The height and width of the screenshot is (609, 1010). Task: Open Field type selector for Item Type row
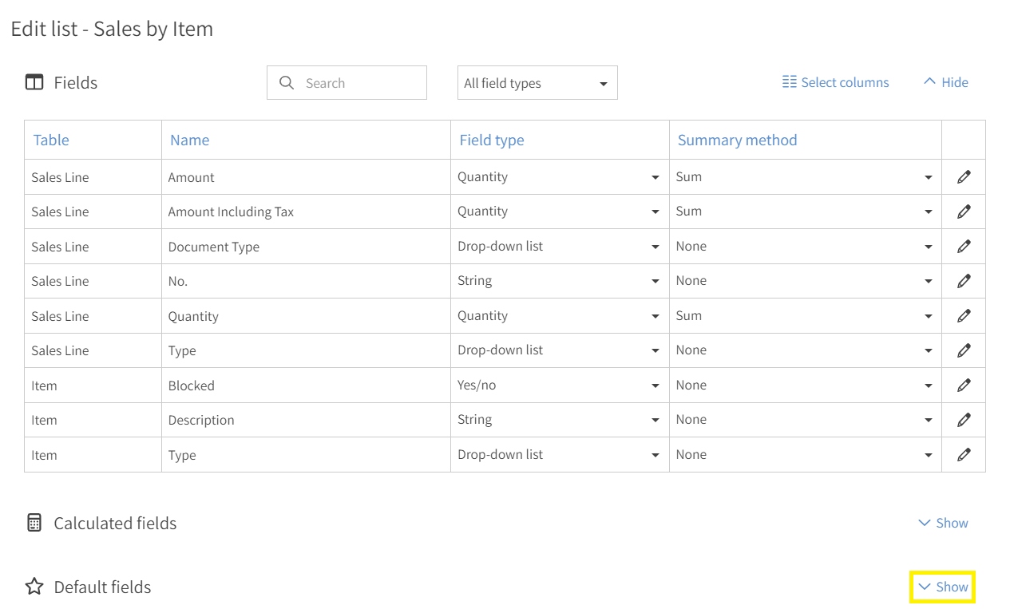tap(655, 454)
